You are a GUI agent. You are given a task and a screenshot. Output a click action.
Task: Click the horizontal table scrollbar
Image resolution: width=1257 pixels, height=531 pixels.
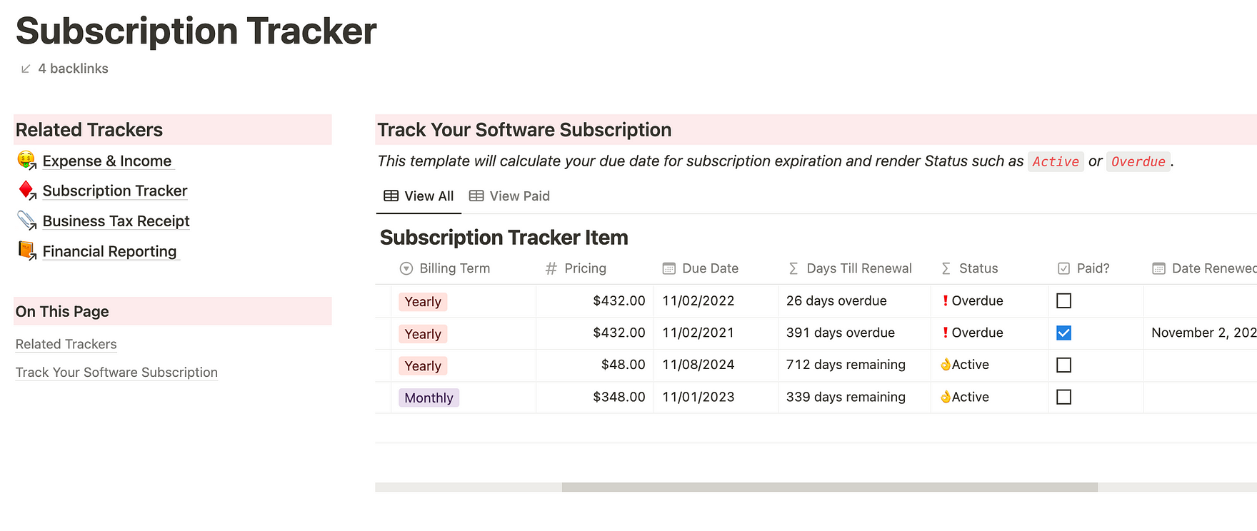(828, 487)
